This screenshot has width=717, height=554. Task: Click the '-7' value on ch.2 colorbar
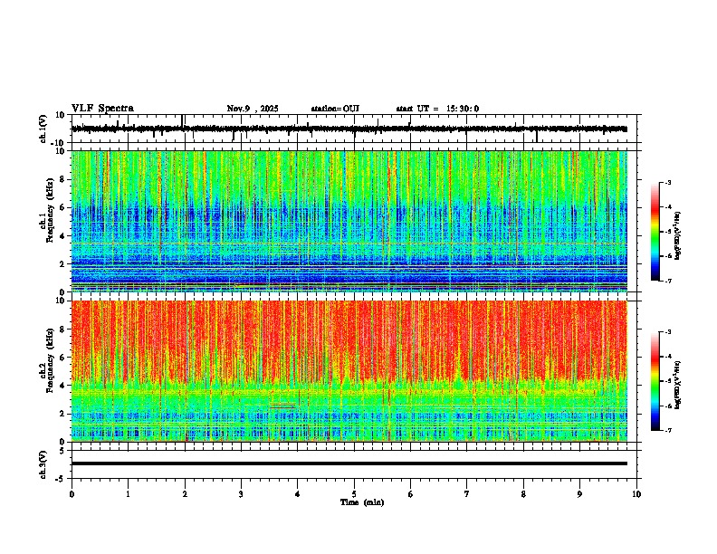pos(667,430)
